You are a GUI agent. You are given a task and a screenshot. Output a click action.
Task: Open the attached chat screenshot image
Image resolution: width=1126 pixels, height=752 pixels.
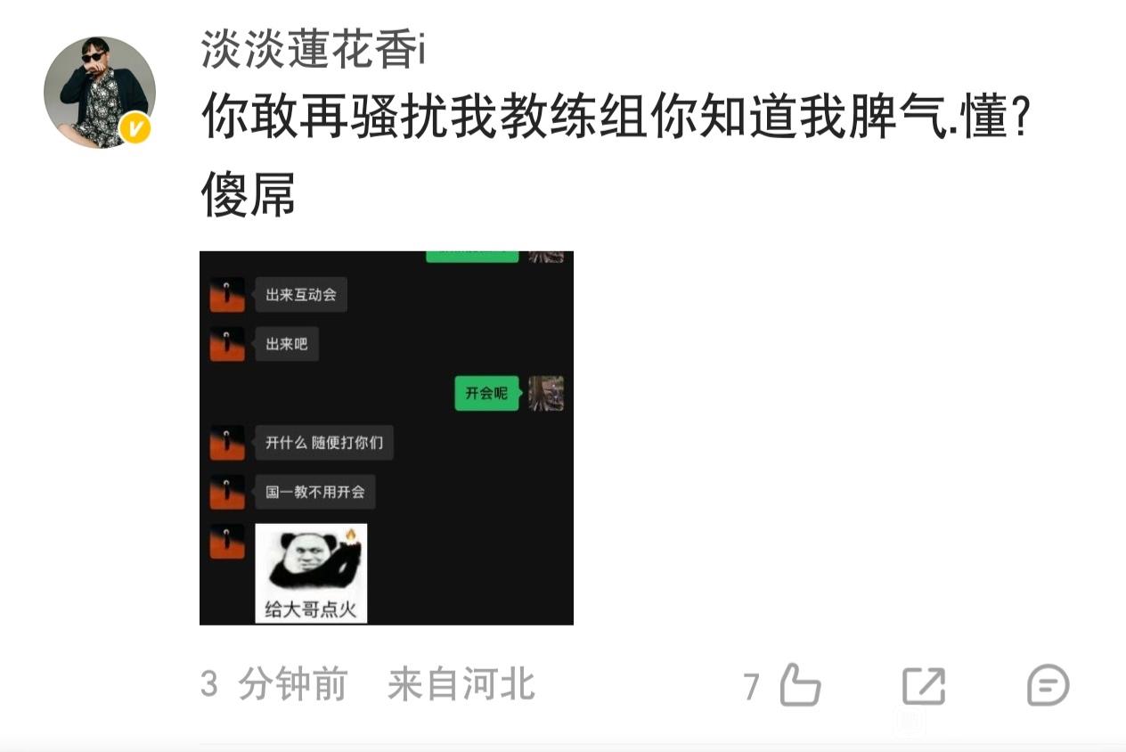pos(387,437)
